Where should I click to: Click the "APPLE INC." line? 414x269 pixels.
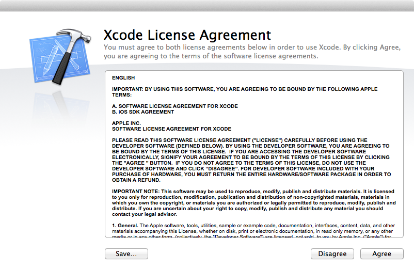pyautogui.click(x=126, y=123)
